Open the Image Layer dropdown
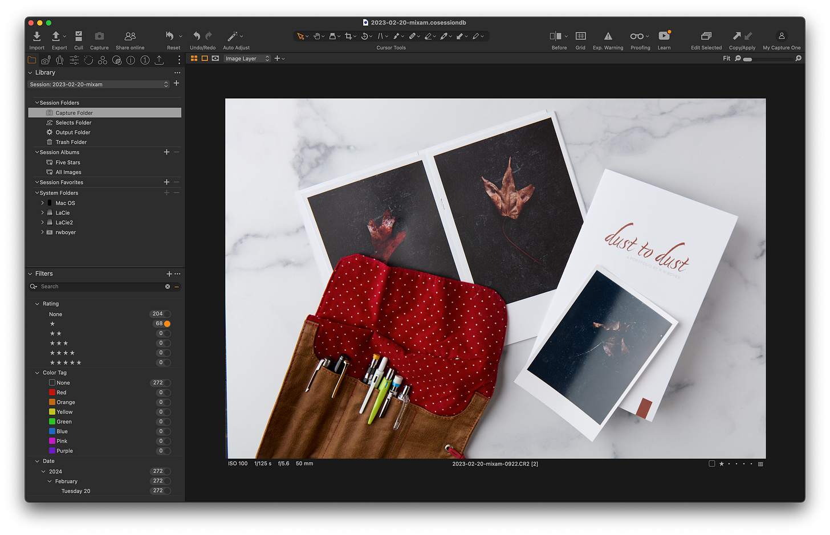This screenshot has width=830, height=535. (247, 58)
